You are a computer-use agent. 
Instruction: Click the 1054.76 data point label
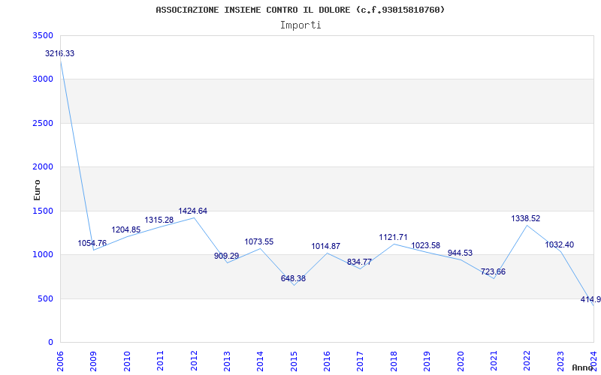pos(92,244)
